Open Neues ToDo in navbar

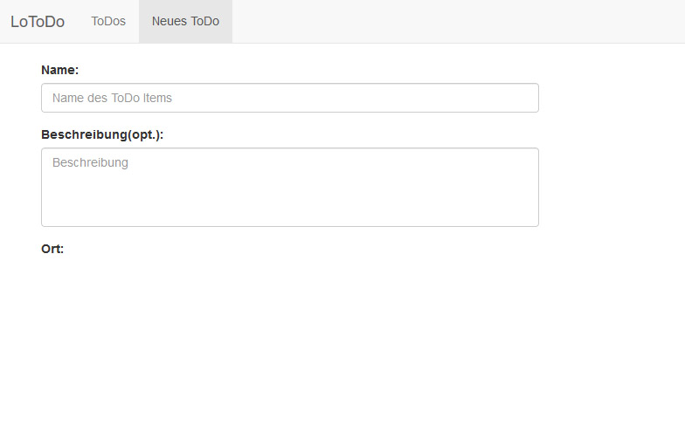click(x=185, y=21)
